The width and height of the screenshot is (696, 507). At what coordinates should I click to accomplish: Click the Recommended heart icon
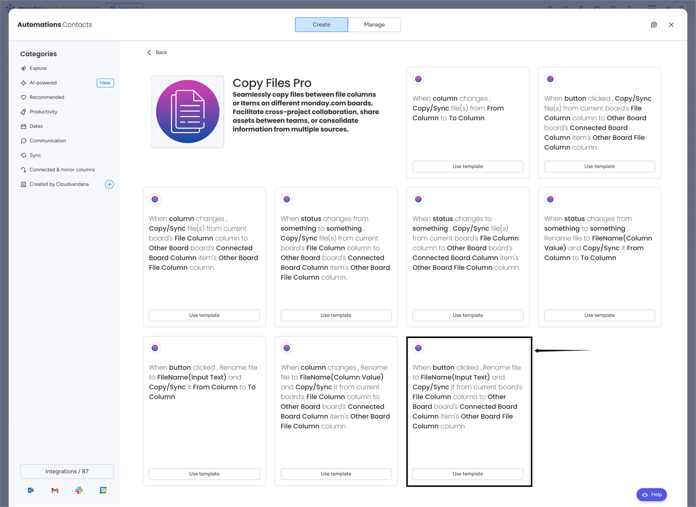pos(23,97)
